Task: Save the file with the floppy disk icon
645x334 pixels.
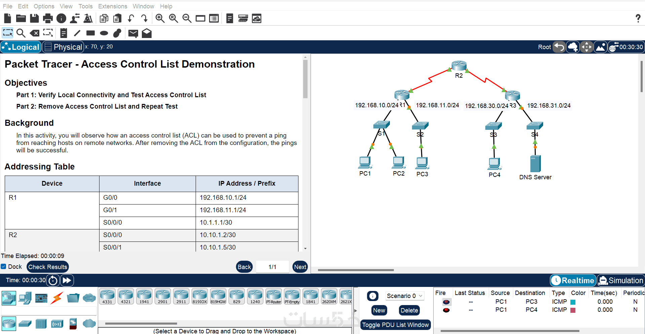Action: (34, 18)
